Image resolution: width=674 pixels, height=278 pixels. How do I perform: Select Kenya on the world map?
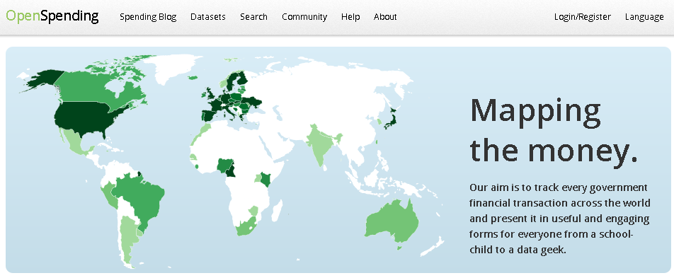265,179
